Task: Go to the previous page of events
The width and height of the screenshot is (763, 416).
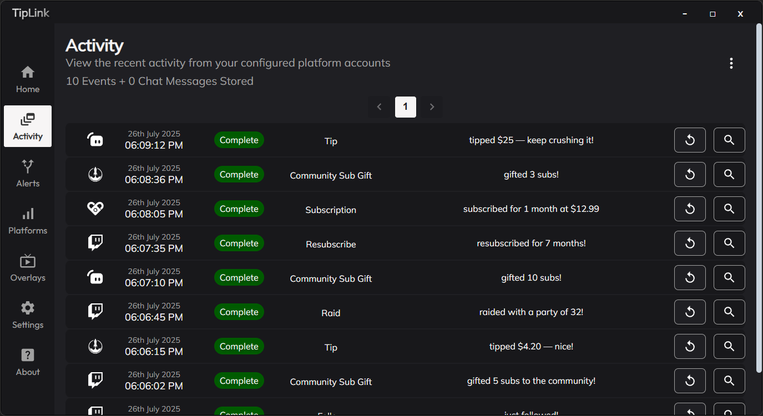Action: click(x=379, y=106)
